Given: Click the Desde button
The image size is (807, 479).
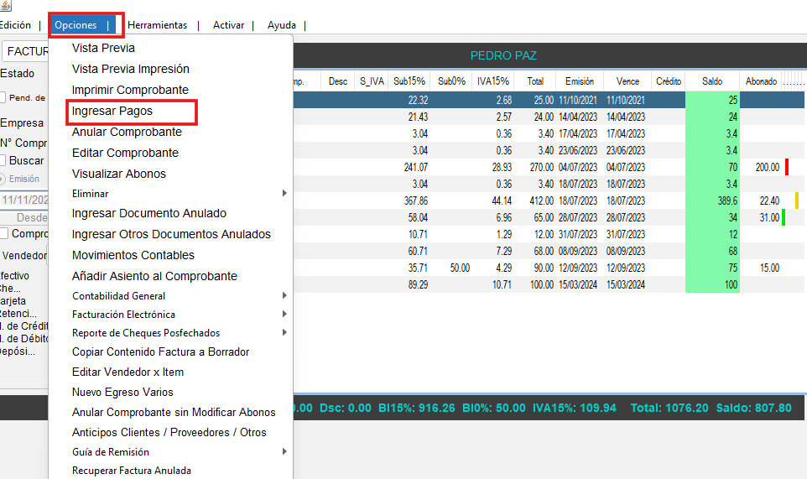Looking at the screenshot, I should pyautogui.click(x=29, y=217).
